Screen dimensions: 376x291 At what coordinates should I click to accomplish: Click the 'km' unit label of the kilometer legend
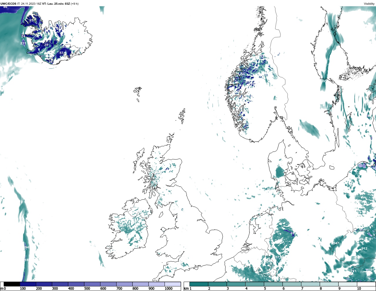pyautogui.click(x=186, y=289)
